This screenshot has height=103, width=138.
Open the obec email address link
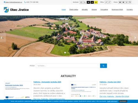point(13,2)
